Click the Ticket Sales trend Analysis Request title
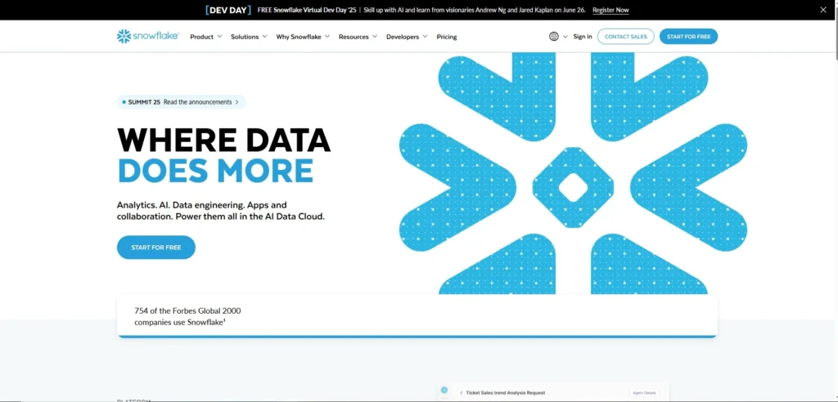This screenshot has width=838, height=402. coord(506,393)
